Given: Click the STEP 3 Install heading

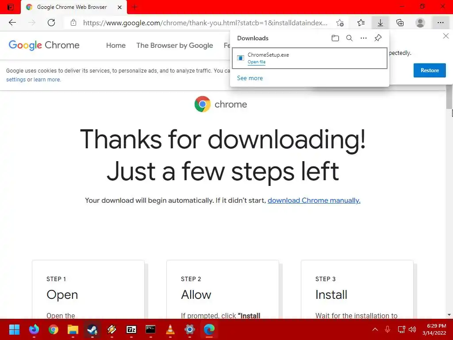Looking at the screenshot, I should click(x=331, y=294).
